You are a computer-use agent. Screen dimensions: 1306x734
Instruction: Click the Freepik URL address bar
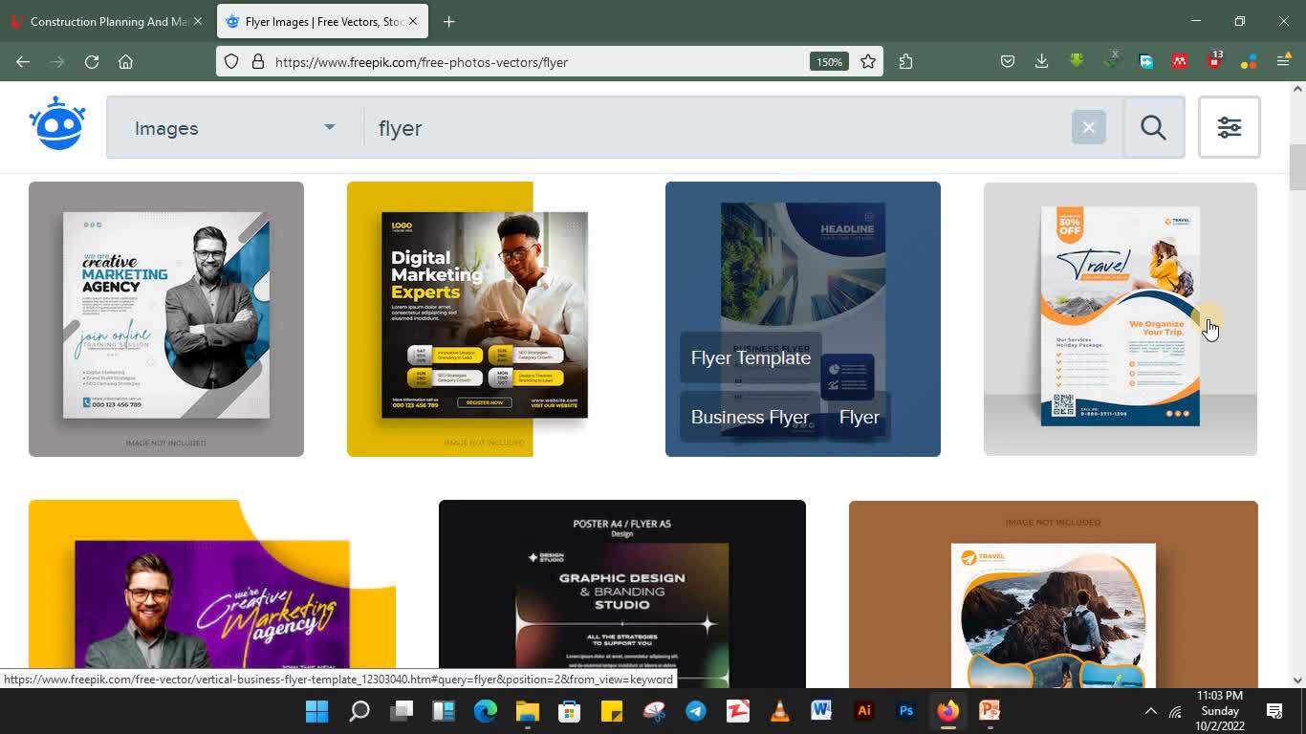pyautogui.click(x=535, y=61)
